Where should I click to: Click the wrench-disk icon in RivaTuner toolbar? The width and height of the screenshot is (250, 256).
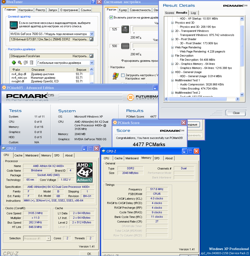click(26, 63)
